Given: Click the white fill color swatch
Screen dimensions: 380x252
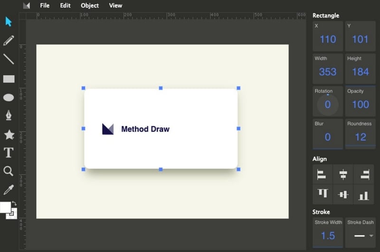Looking at the screenshot, I should click(5, 207).
